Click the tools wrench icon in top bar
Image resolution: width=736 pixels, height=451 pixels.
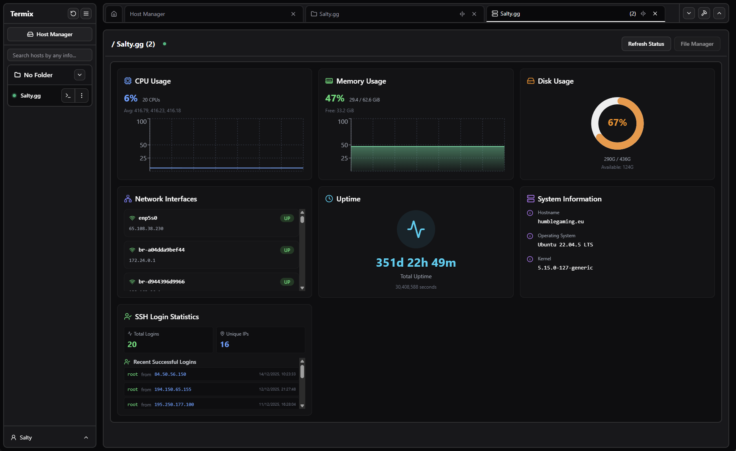(704, 14)
